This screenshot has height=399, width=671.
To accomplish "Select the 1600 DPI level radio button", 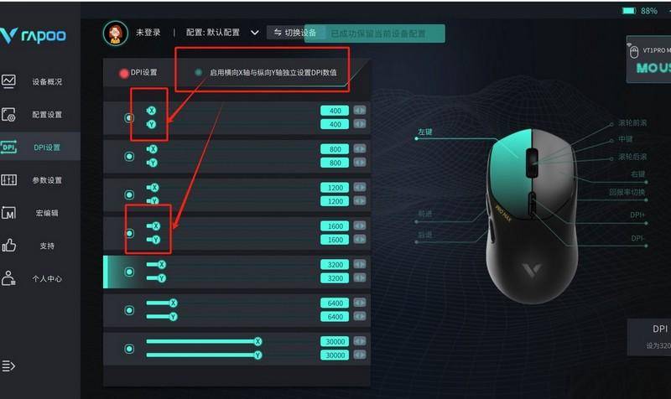I will tap(129, 233).
